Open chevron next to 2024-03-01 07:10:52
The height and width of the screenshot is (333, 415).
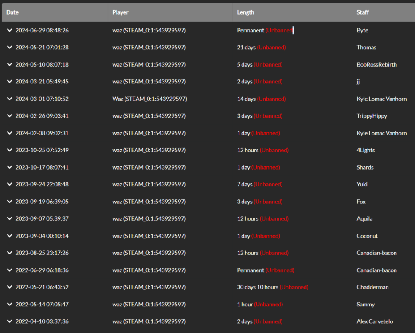tap(10, 99)
